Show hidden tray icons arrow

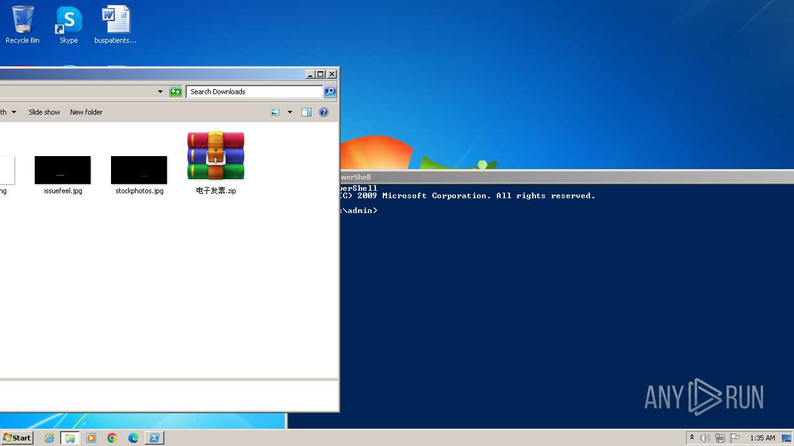[692, 438]
